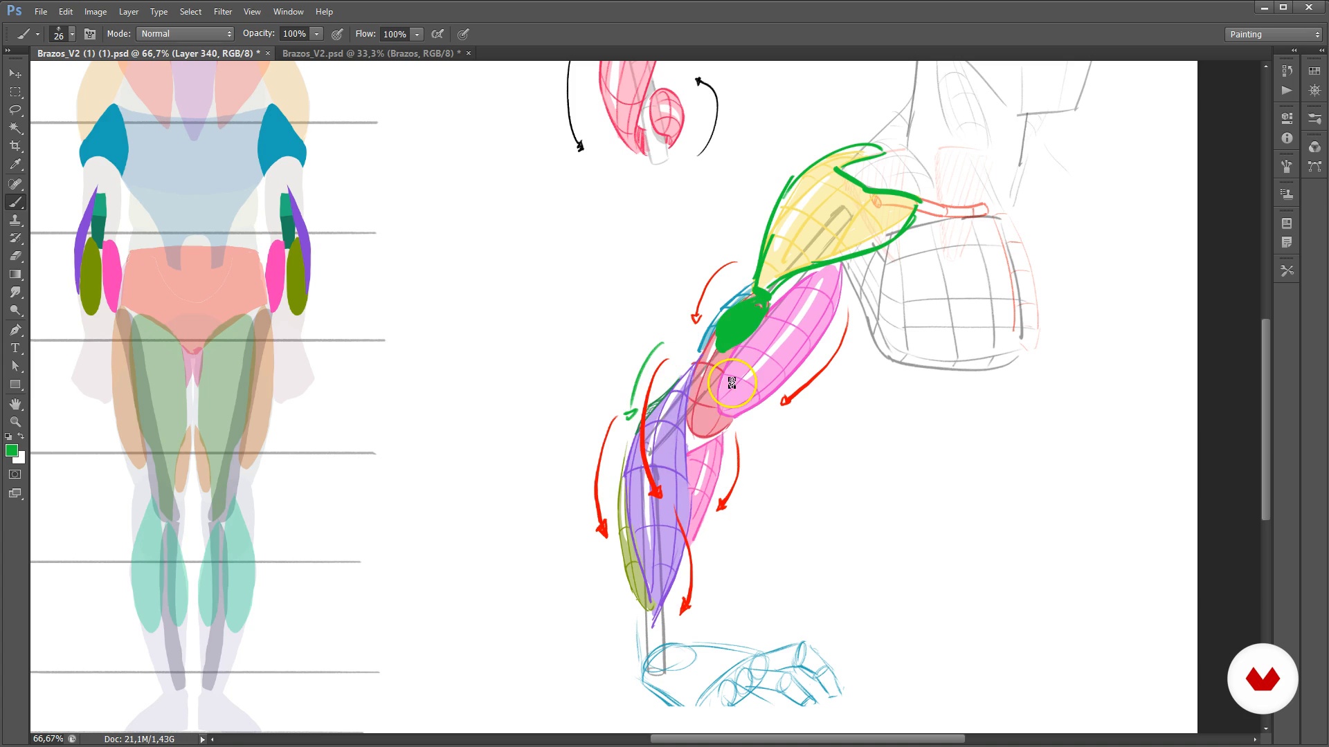The height and width of the screenshot is (747, 1329).
Task: Select the Lasso tool
Action: (15, 110)
